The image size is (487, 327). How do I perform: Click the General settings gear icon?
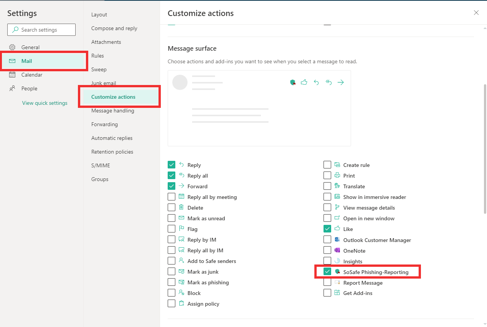tap(12, 47)
